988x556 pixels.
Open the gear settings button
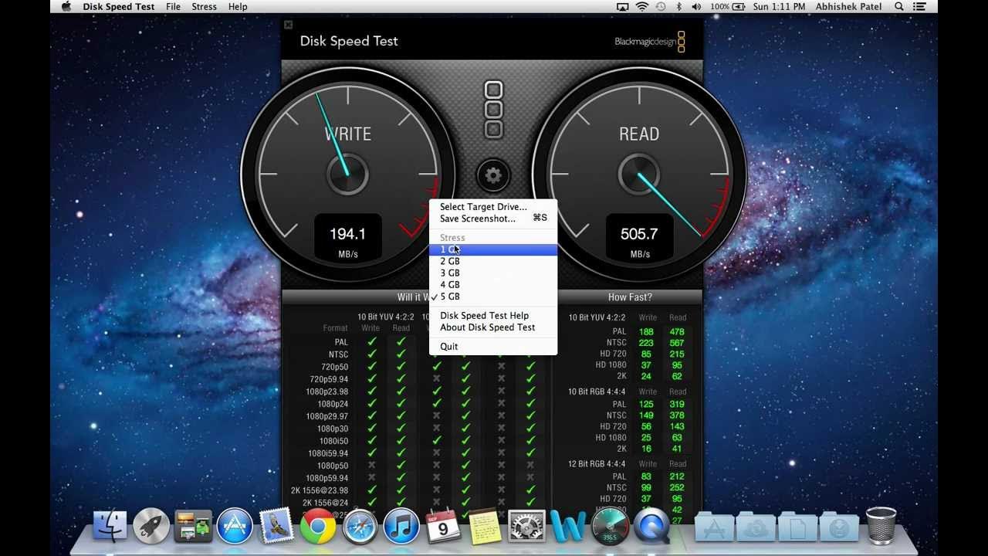point(493,175)
